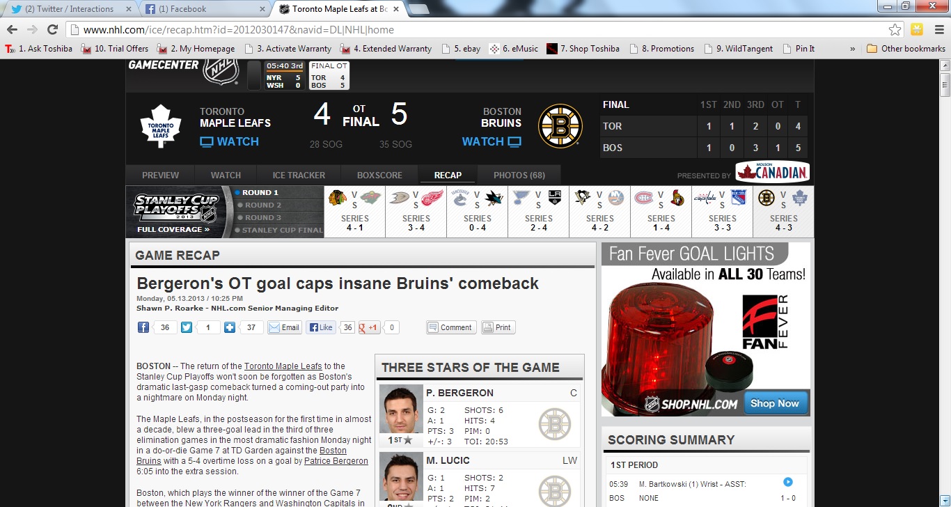Open M. Lucic's player photo
This screenshot has height=507, width=951.
tap(401, 478)
